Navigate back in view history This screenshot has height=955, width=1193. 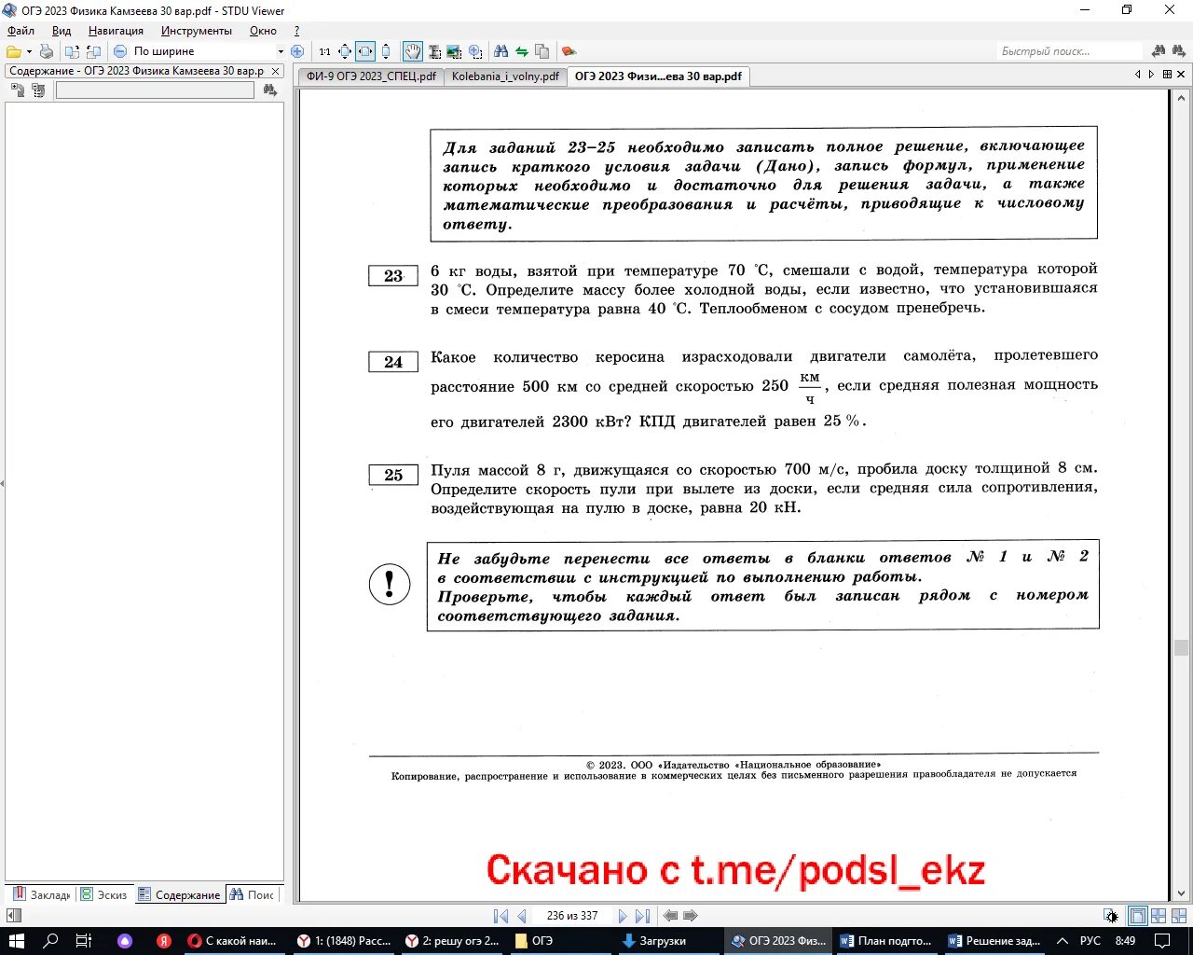click(670, 916)
